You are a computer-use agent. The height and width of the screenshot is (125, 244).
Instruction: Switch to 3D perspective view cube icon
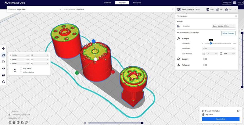(10, 123)
